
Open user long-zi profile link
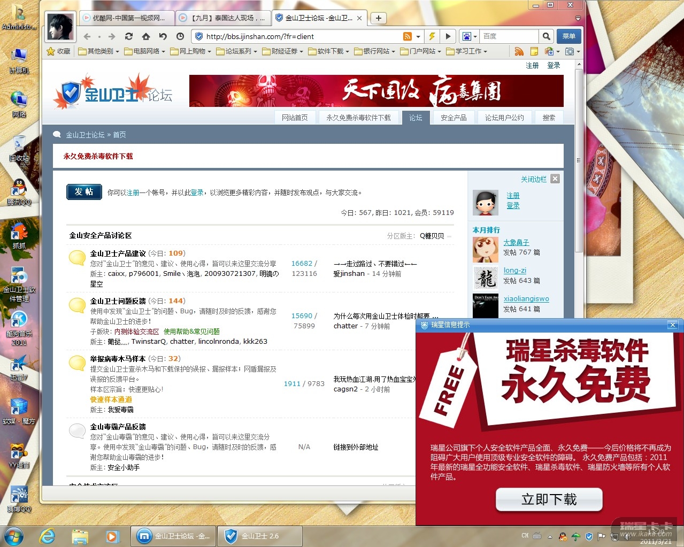[x=514, y=271]
